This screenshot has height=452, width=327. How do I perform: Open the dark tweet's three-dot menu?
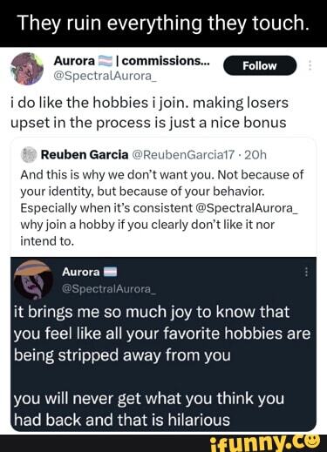tap(306, 273)
